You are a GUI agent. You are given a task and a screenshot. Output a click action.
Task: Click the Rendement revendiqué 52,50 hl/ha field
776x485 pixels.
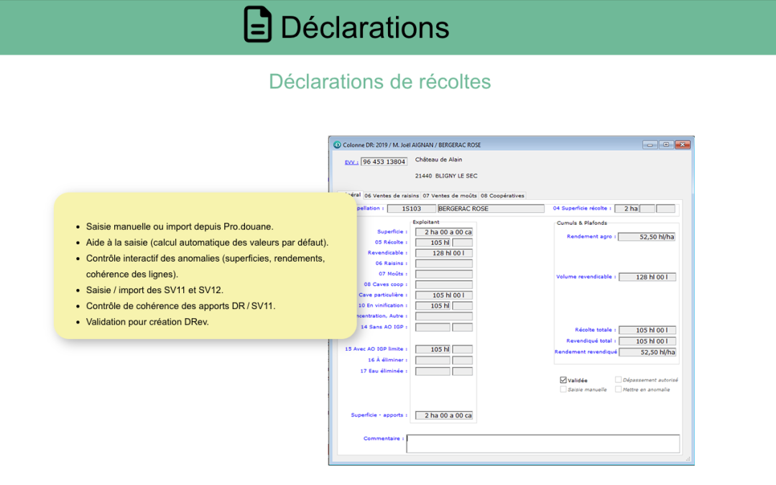(x=647, y=352)
